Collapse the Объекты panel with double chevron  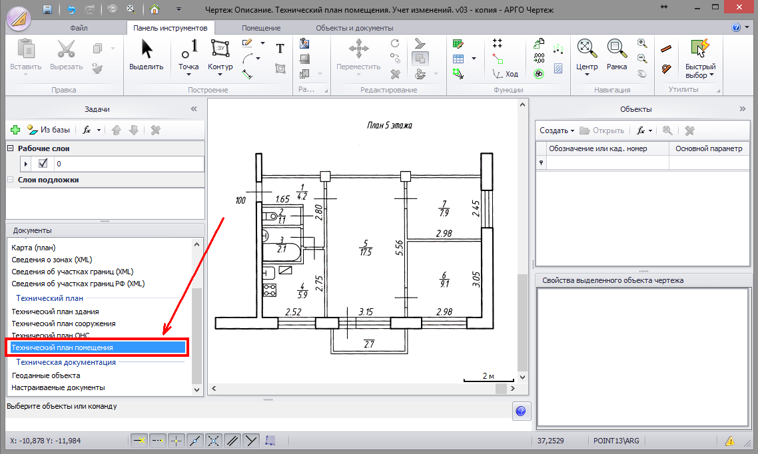(743, 109)
